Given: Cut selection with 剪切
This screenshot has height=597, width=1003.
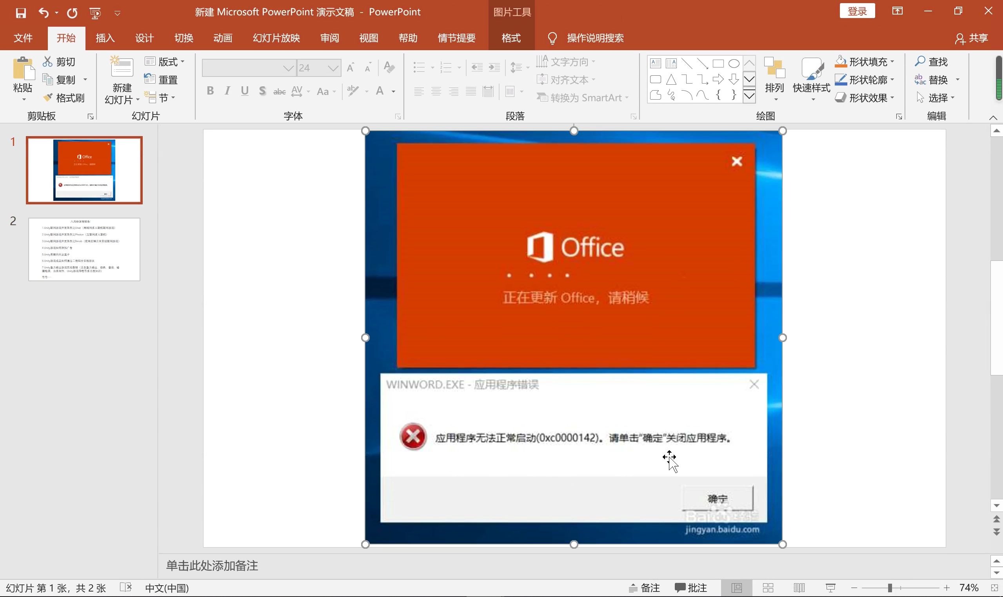Looking at the screenshot, I should (59, 62).
